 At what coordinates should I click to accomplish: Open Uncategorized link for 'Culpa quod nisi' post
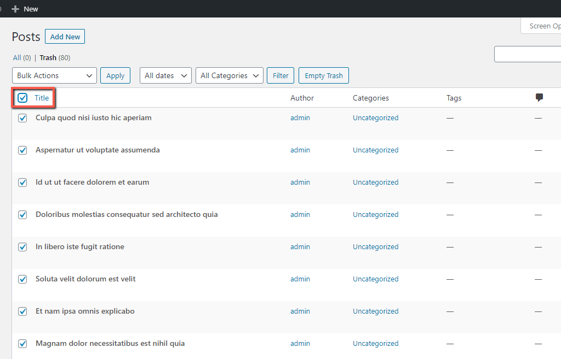(x=376, y=118)
